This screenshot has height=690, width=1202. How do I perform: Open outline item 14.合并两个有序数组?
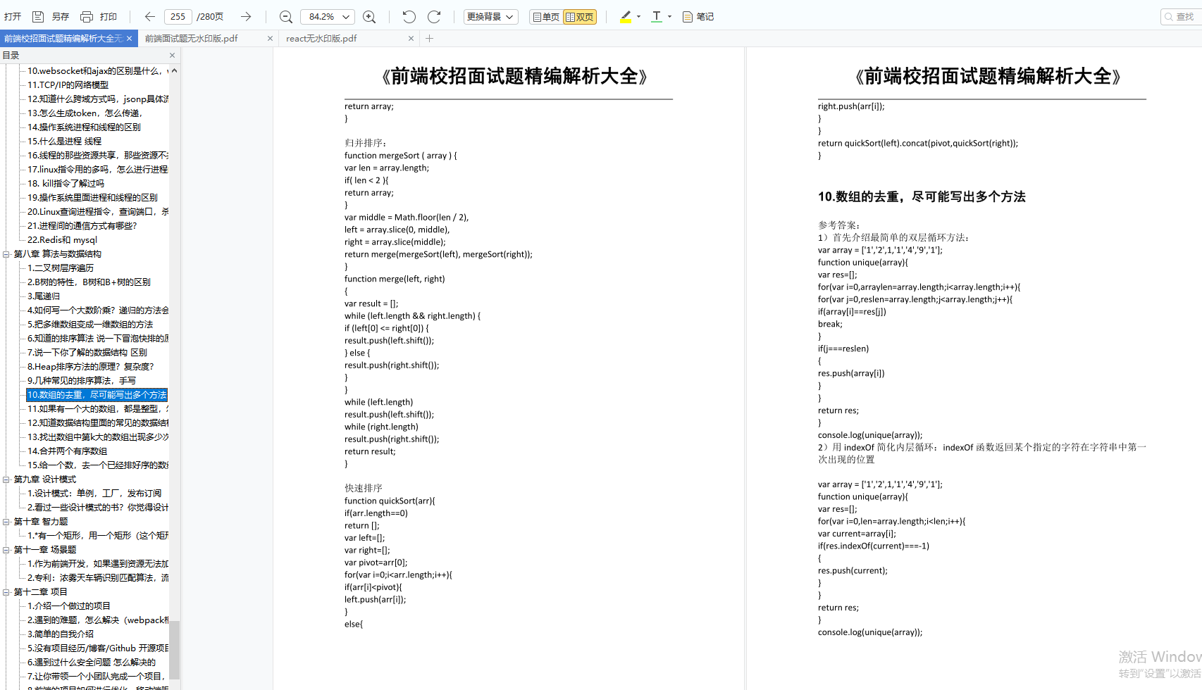point(68,451)
